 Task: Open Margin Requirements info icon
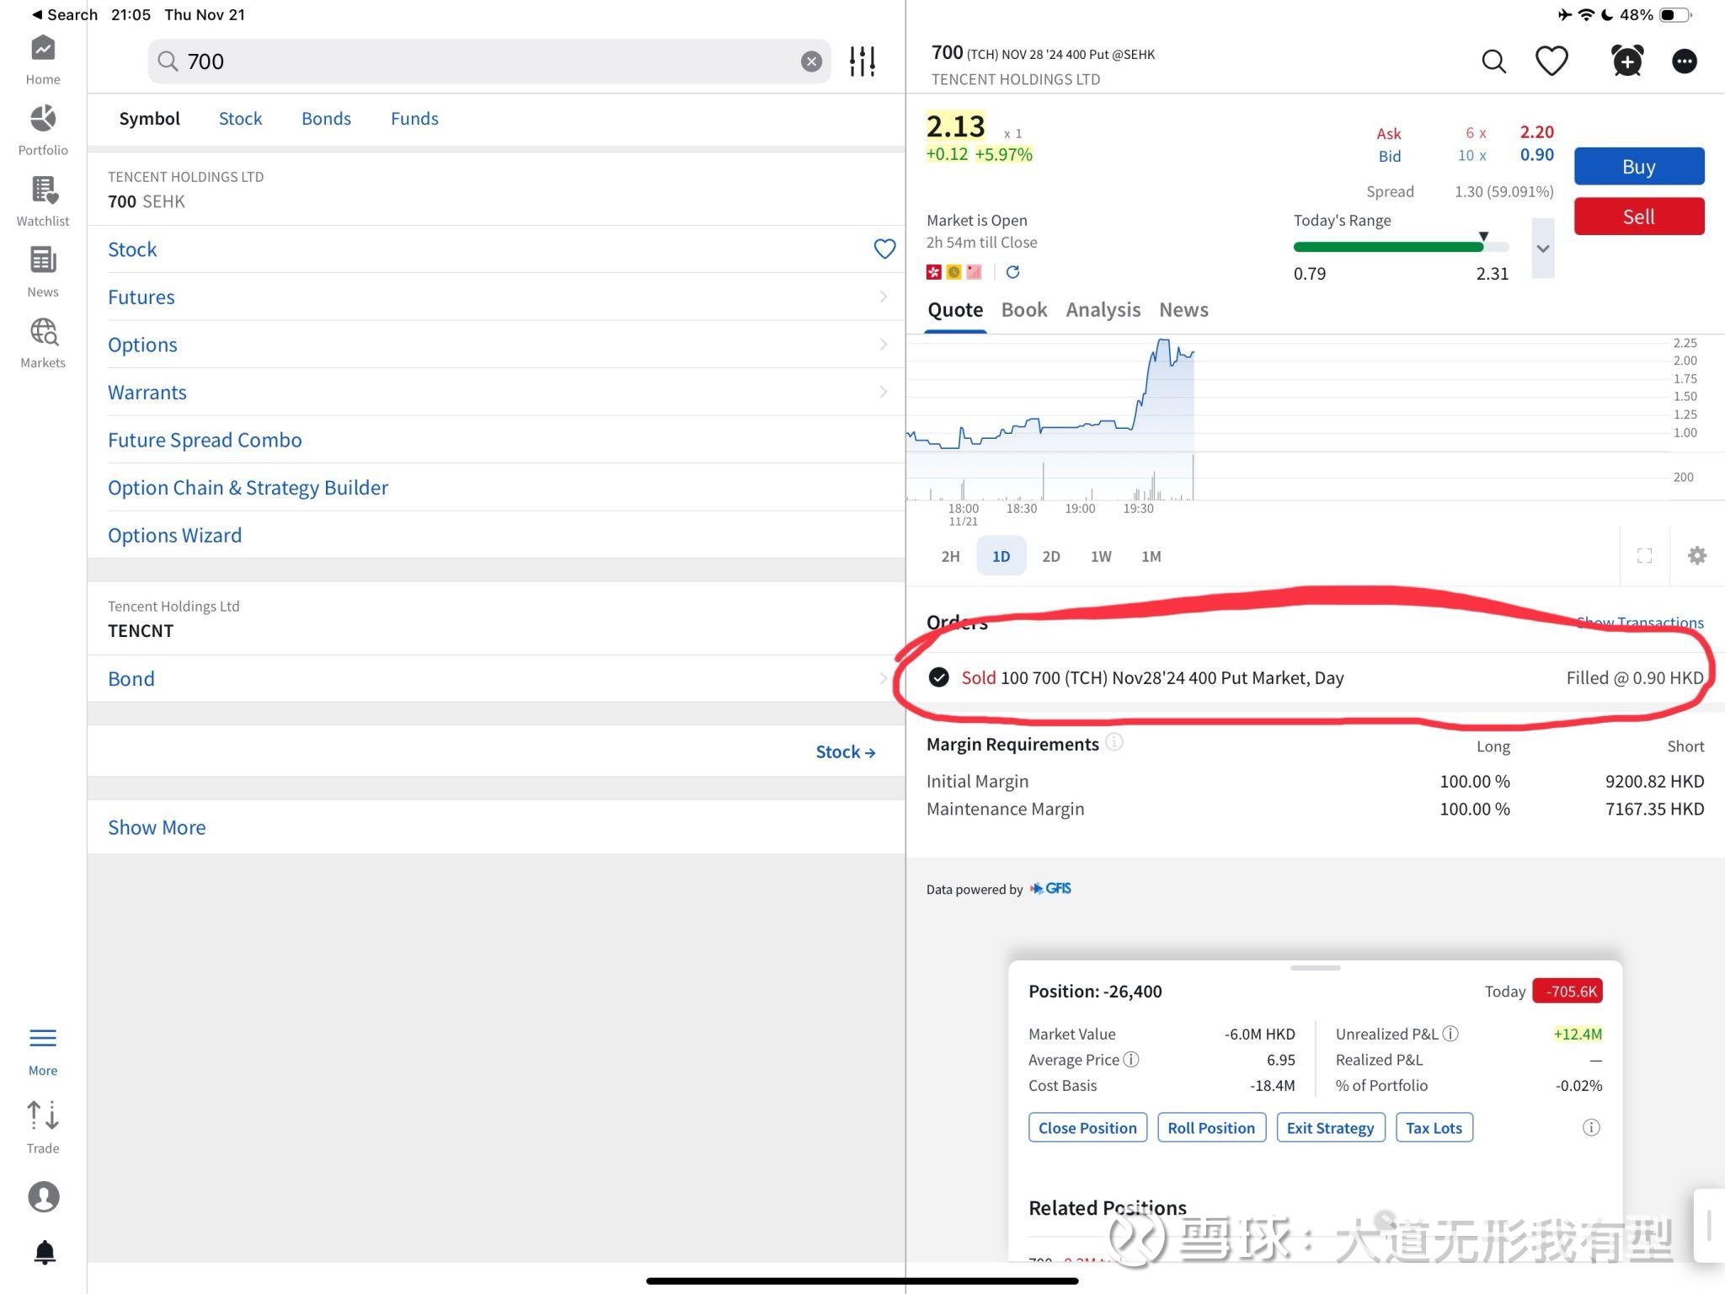pos(1114,742)
